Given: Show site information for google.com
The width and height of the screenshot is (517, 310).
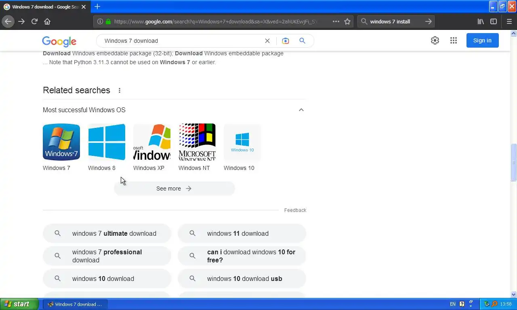Looking at the screenshot, I should (x=100, y=21).
